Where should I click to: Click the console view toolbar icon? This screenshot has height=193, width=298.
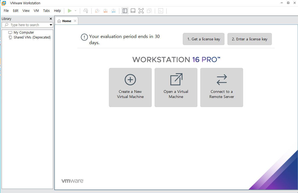(161, 11)
